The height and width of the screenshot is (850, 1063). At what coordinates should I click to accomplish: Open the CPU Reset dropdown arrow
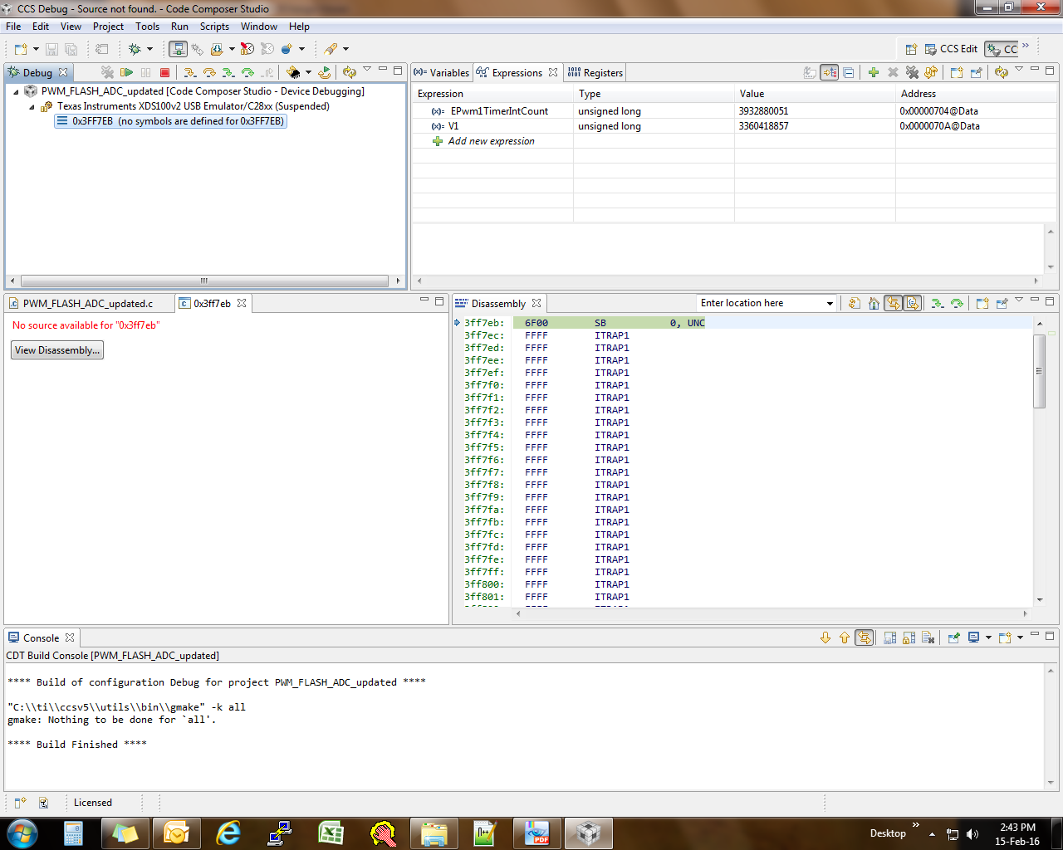click(308, 72)
